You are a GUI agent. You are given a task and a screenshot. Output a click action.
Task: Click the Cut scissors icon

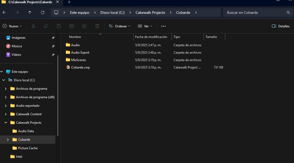33,26
